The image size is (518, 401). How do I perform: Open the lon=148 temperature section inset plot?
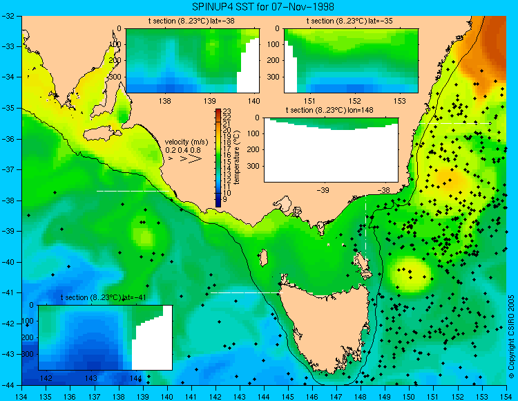pyautogui.click(x=331, y=150)
